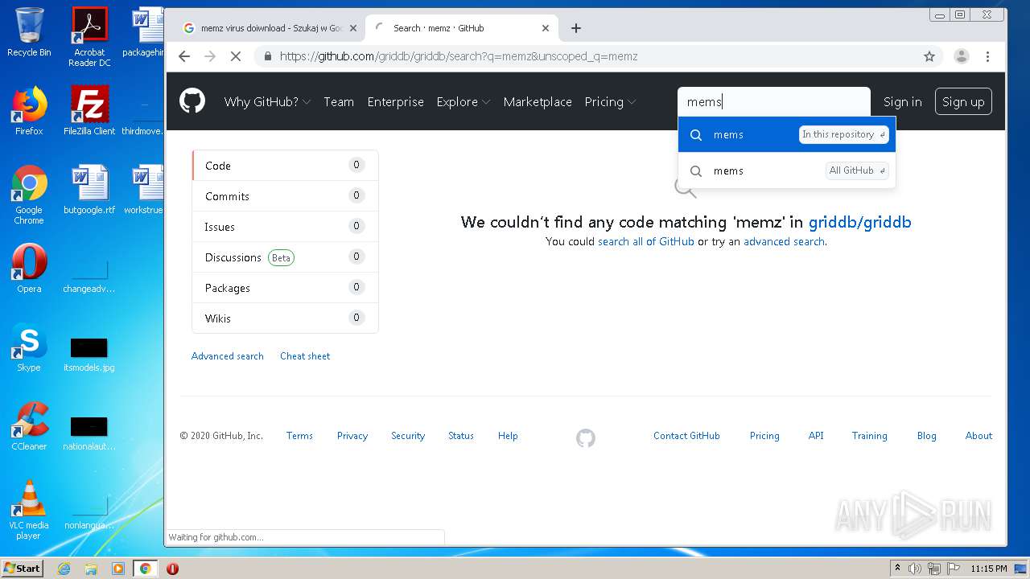Open the Contact GitHub footer link

pyautogui.click(x=686, y=436)
